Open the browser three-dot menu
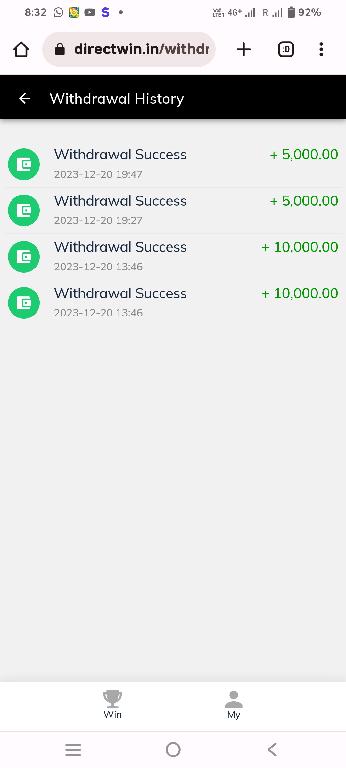The width and height of the screenshot is (346, 768). point(321,49)
